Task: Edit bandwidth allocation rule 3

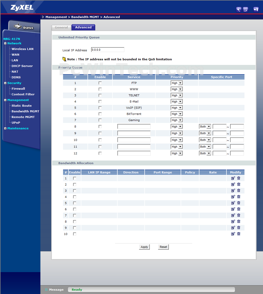Action: tap(233, 190)
